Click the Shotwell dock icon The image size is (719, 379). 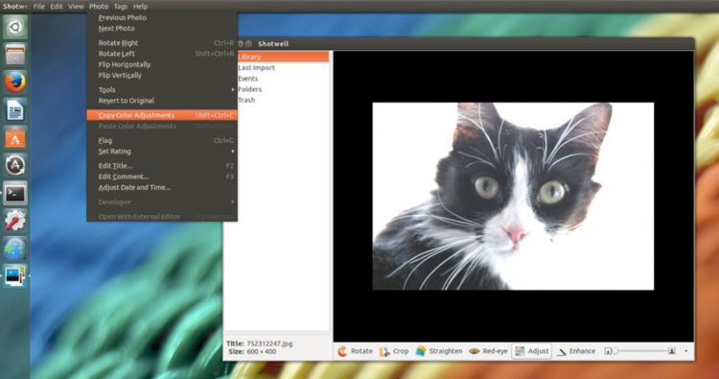pos(15,276)
